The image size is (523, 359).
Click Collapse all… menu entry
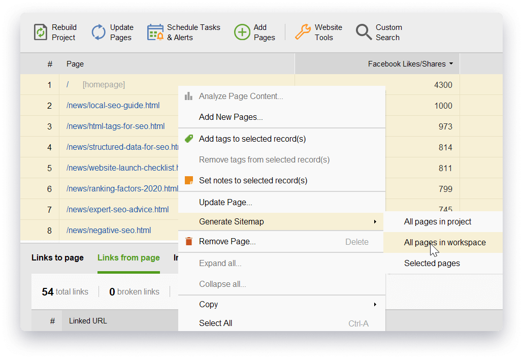click(222, 284)
